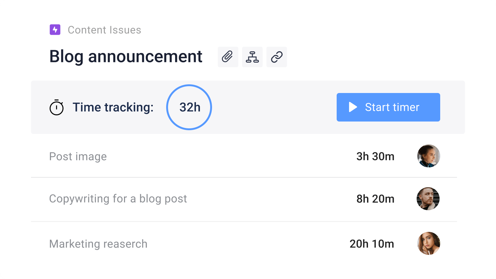Click the 3h 30m time entry
Screen dimensions: 496x279
(x=375, y=157)
